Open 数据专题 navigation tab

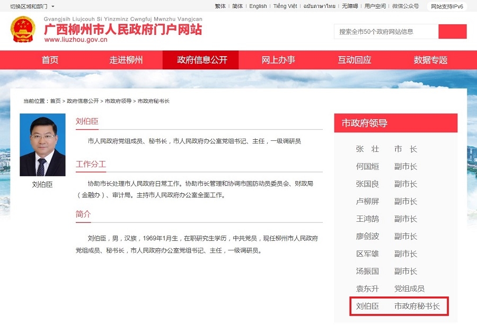tap(430, 60)
